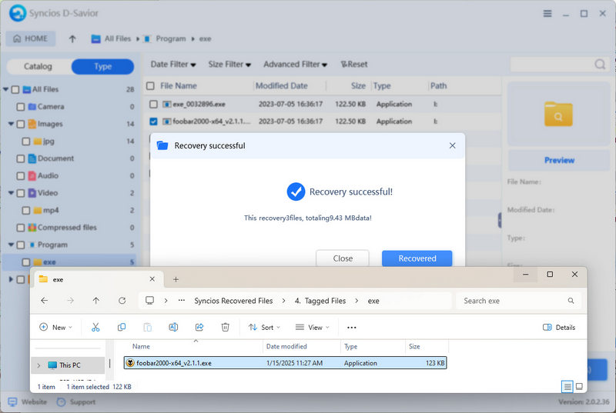Click the Cut icon in Explorer toolbar
This screenshot has height=413, width=616.
95,327
